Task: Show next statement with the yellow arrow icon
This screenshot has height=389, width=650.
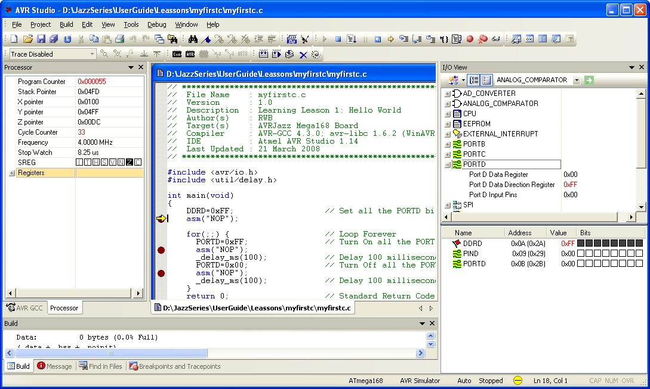Action: click(x=390, y=39)
